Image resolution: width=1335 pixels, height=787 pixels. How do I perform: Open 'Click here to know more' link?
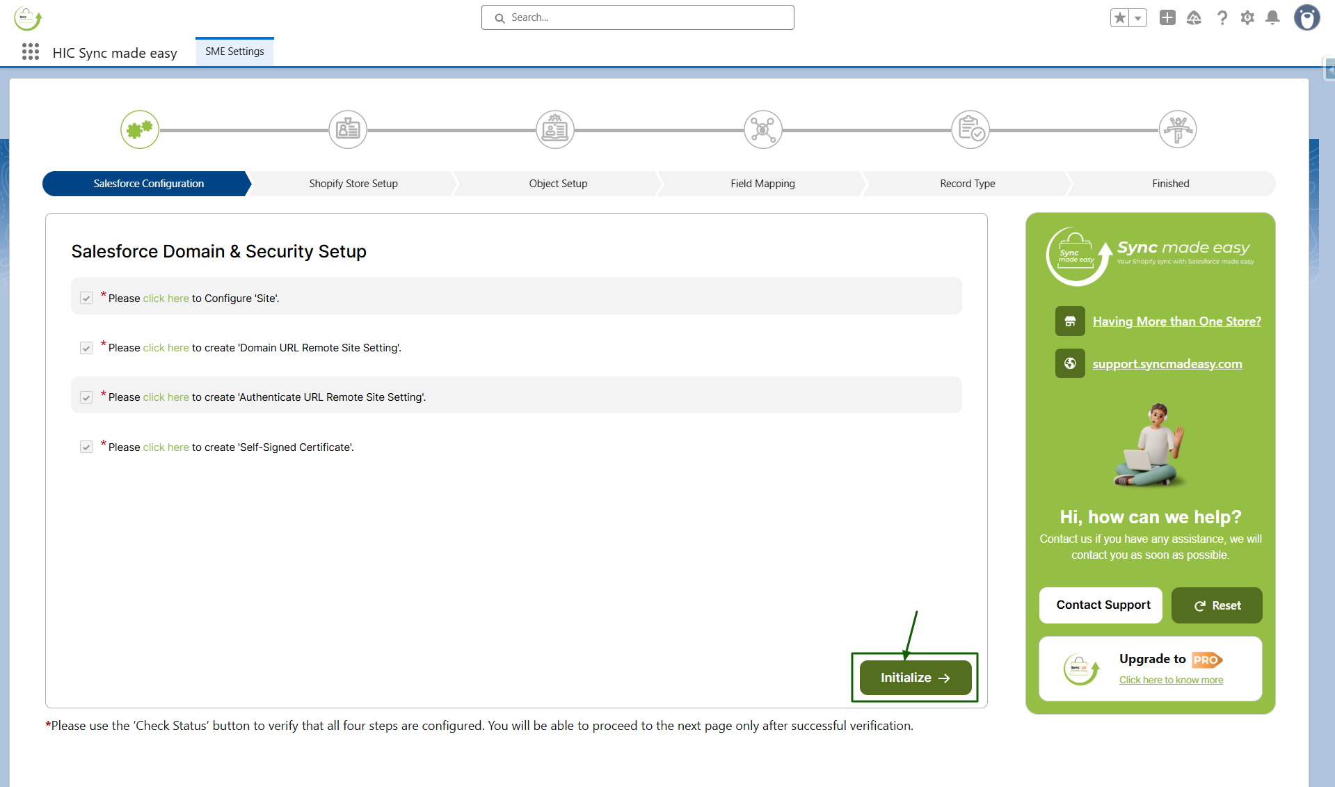pos(1171,680)
